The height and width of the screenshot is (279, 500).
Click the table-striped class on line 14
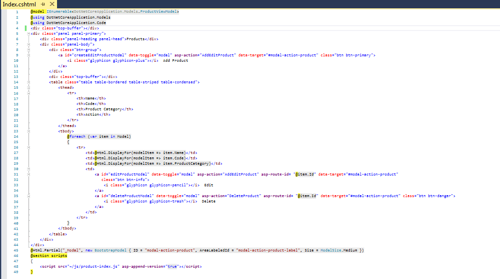pos(144,82)
